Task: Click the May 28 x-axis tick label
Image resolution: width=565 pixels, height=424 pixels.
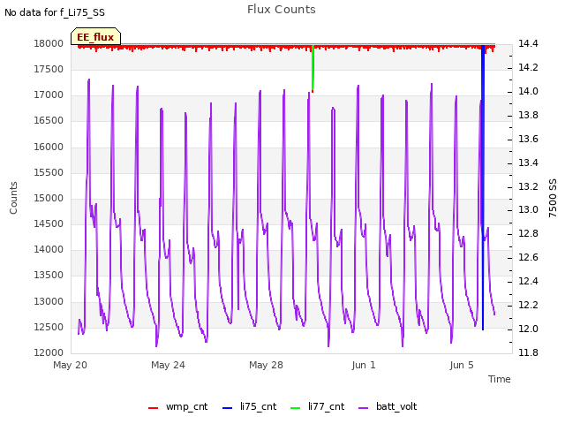Action: click(x=267, y=365)
